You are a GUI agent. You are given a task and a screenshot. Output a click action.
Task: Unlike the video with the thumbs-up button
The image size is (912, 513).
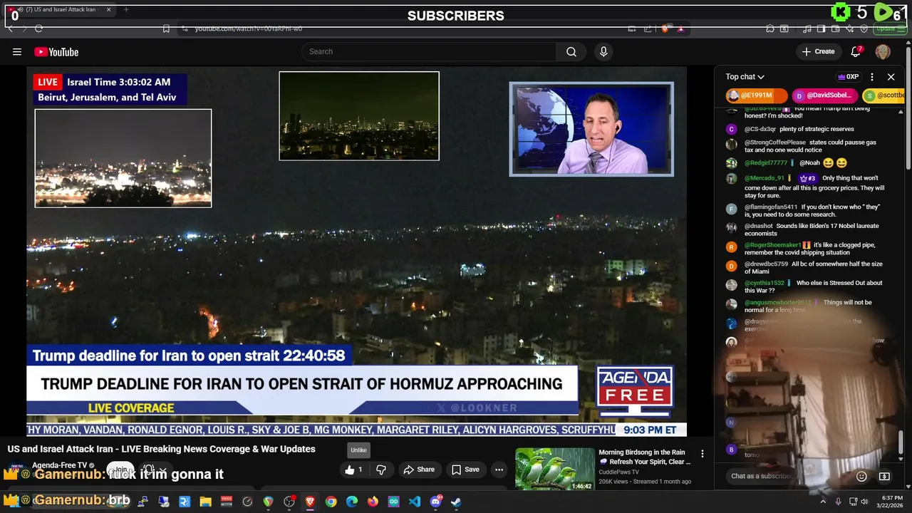[x=354, y=470]
